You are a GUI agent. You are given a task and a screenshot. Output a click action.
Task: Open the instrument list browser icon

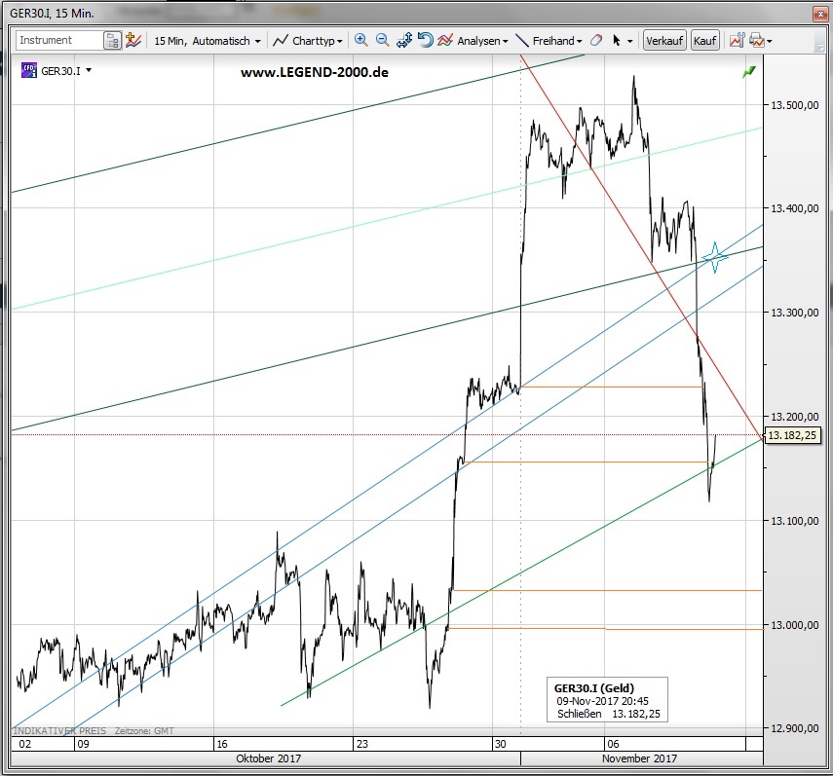point(112,41)
